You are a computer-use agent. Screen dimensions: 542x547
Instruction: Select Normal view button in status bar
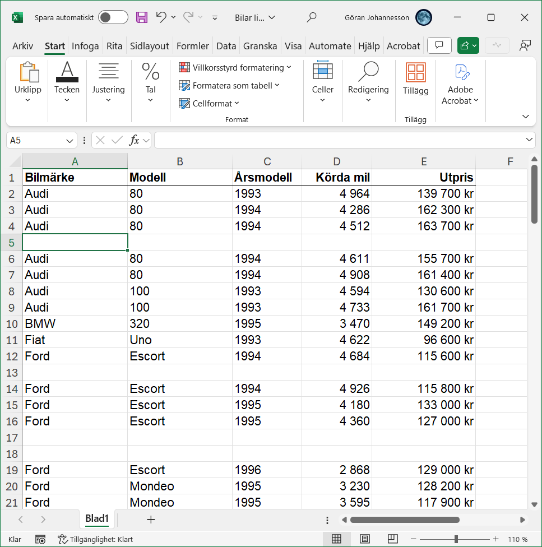(336, 539)
